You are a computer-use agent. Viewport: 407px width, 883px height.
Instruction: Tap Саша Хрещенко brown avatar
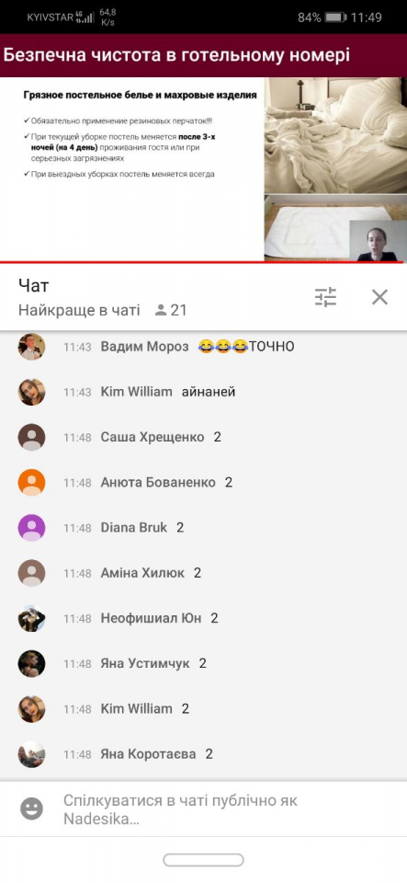[x=31, y=437]
